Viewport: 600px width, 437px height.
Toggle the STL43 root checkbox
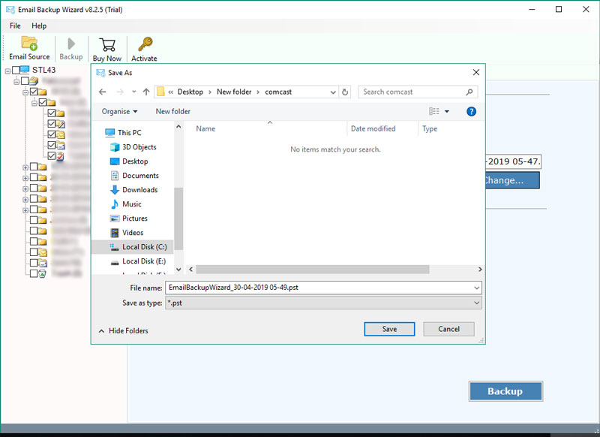pos(16,71)
